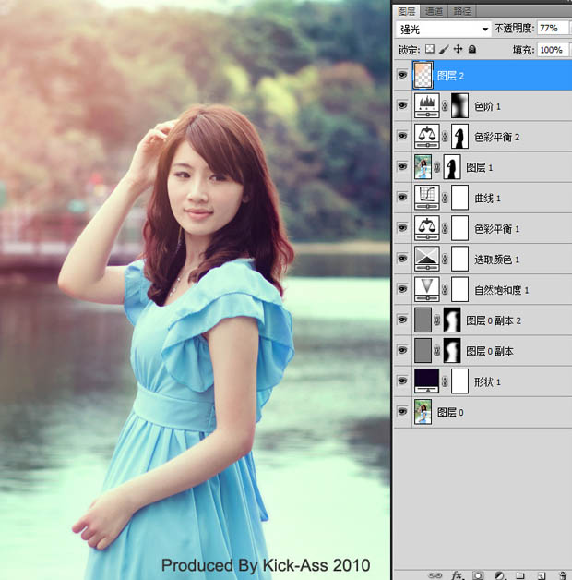
Task: Click the delete layer trash icon
Action: (x=561, y=574)
